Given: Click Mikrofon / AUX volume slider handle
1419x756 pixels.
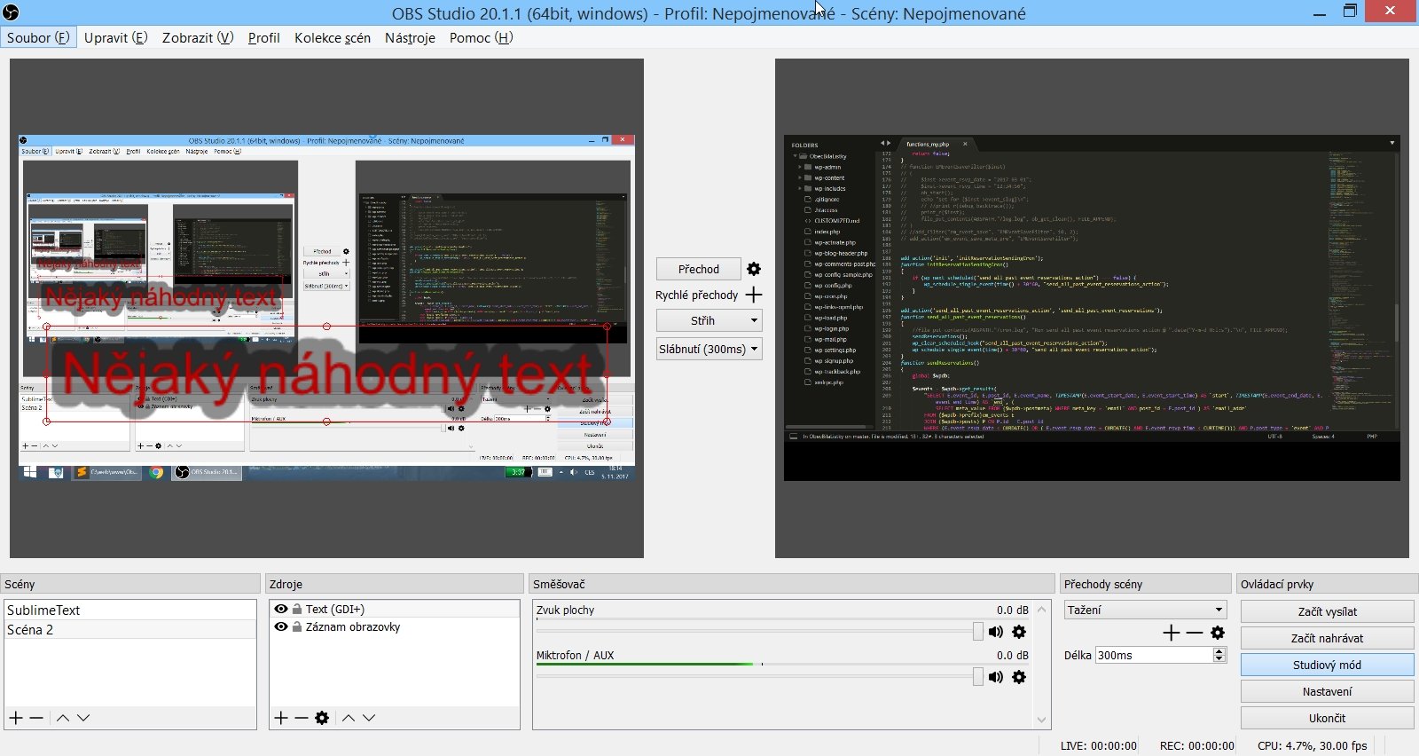Looking at the screenshot, I should (977, 676).
